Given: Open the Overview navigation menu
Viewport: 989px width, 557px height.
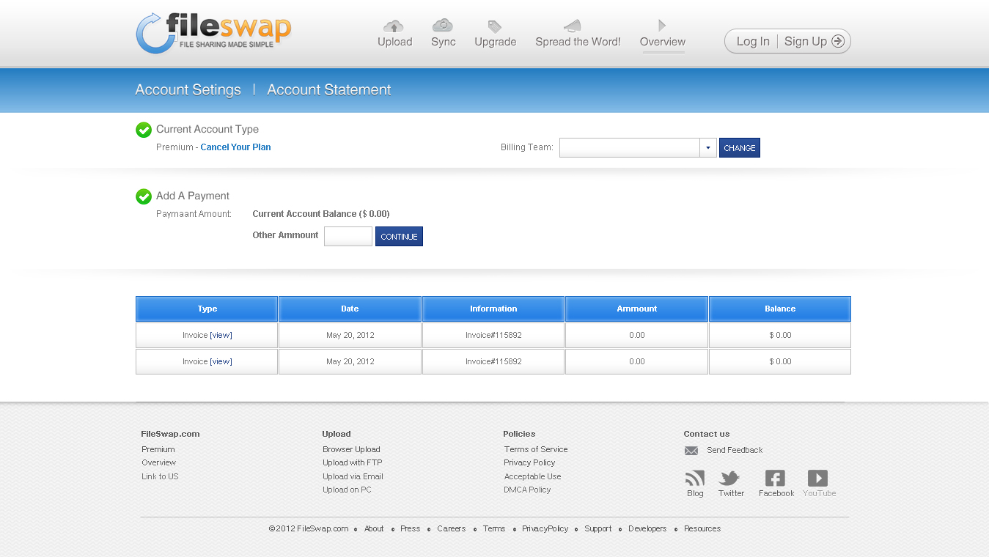Looking at the screenshot, I should [662, 42].
